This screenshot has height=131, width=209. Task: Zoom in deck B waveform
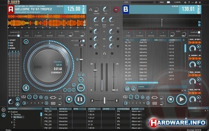pos(199,22)
